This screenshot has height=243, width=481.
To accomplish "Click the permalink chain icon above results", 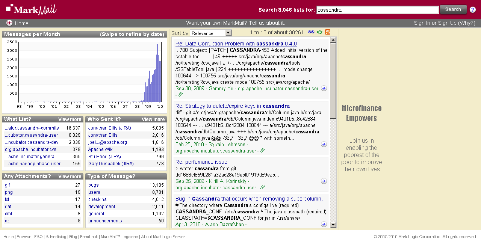I will pyautogui.click(x=311, y=32).
